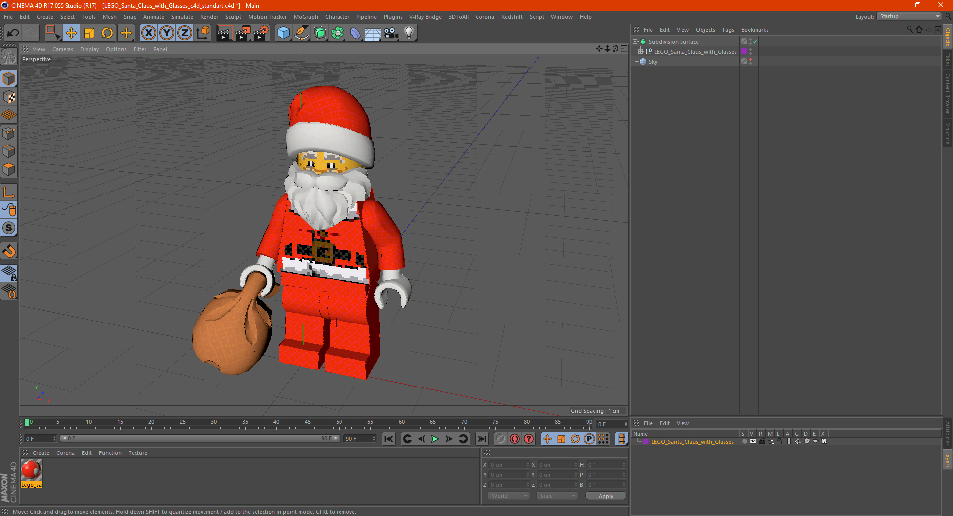Image resolution: width=953 pixels, height=516 pixels.
Task: Render the active view
Action: 224,33
